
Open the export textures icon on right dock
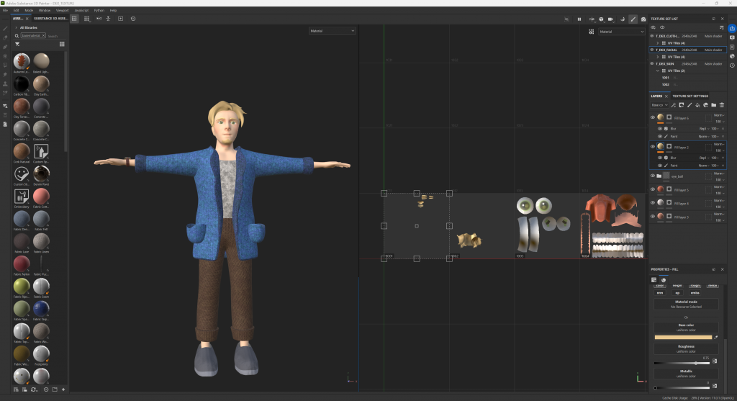pos(732,28)
